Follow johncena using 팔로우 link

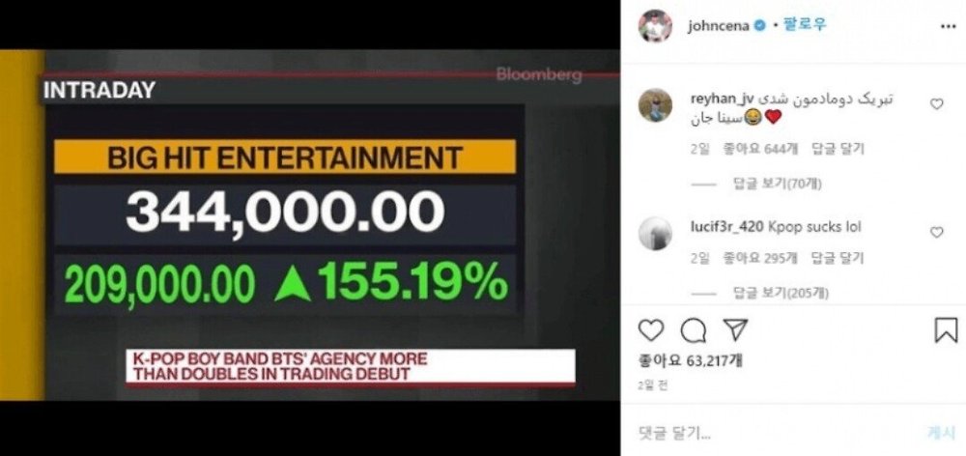tap(805, 25)
